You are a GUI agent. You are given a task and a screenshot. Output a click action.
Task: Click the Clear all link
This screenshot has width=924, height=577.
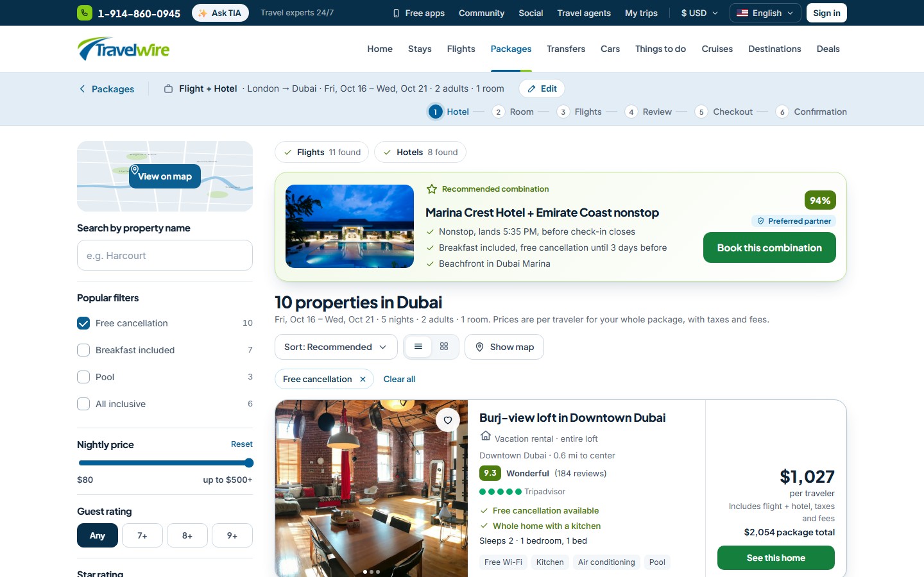(399, 380)
